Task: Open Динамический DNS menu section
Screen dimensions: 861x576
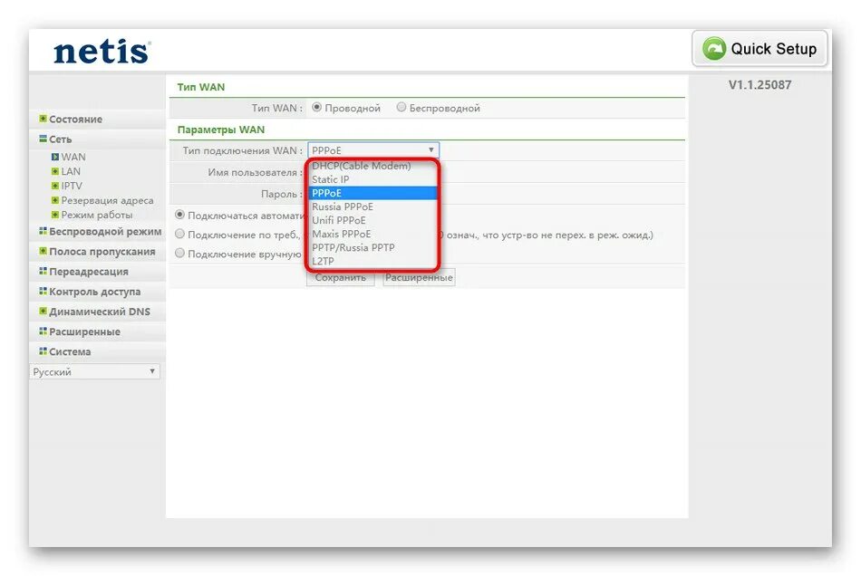Action: [x=100, y=312]
